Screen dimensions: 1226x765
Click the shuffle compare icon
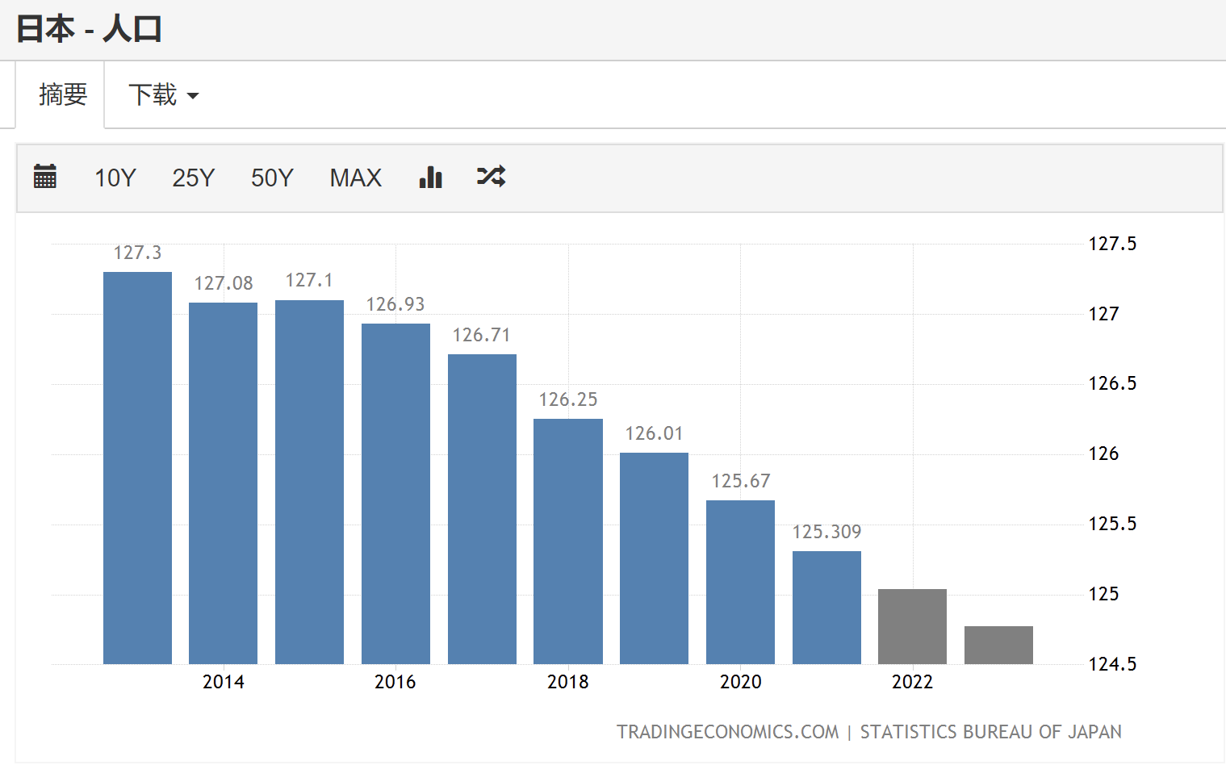coord(491,177)
